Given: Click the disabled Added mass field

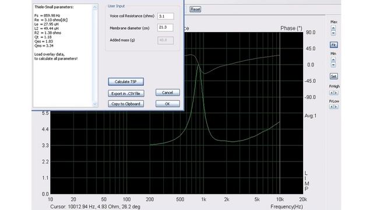Looking at the screenshot, I should point(166,40).
